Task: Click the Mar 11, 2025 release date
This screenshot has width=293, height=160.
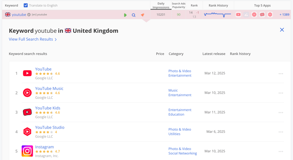Action: [215, 112]
